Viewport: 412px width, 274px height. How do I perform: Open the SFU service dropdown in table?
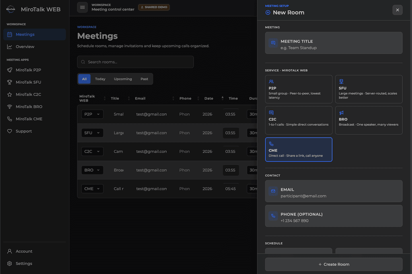pos(92,133)
